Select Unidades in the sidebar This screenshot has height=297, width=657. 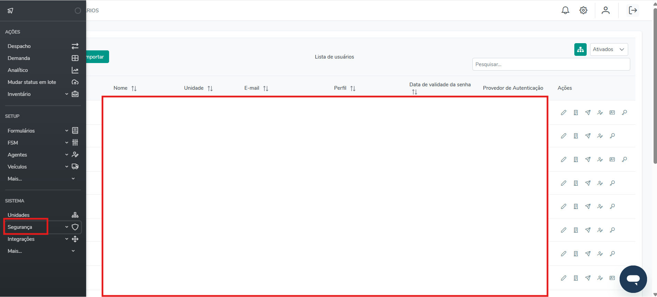pyautogui.click(x=19, y=215)
